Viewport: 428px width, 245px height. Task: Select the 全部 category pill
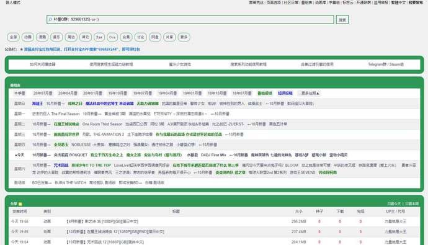click(14, 37)
